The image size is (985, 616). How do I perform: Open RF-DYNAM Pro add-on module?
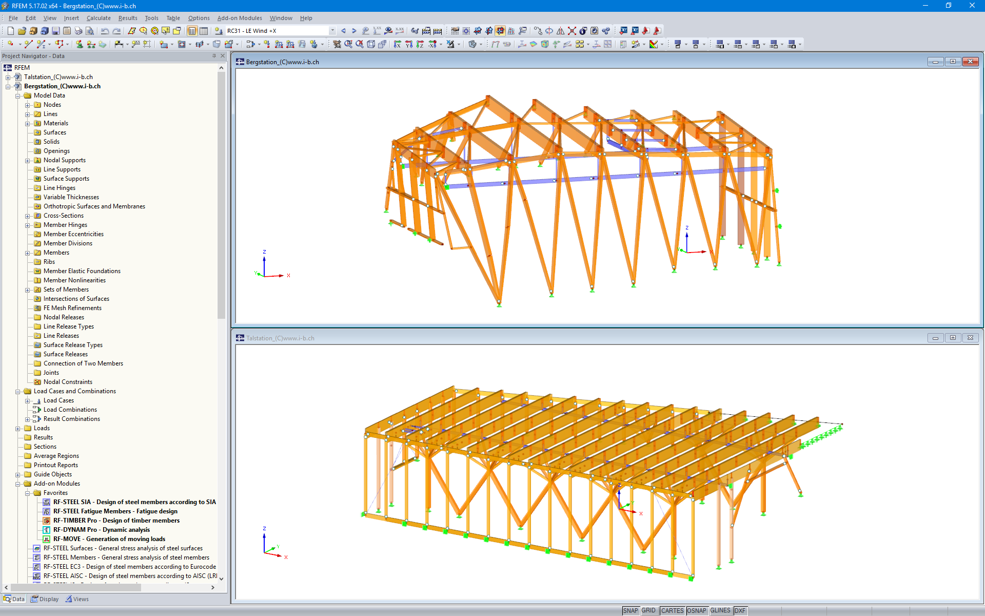click(x=101, y=530)
